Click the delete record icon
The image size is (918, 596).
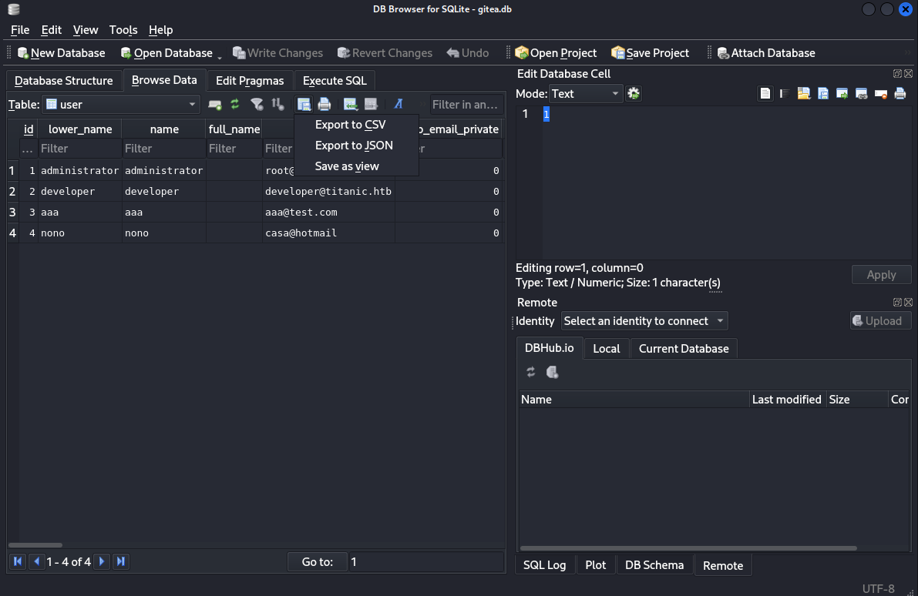click(372, 104)
